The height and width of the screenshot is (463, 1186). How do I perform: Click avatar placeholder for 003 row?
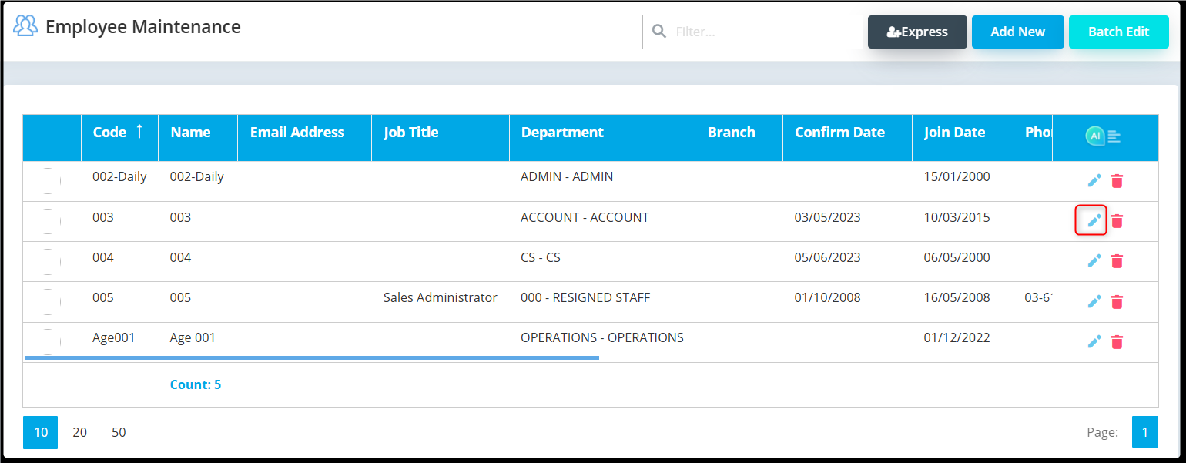(x=48, y=221)
